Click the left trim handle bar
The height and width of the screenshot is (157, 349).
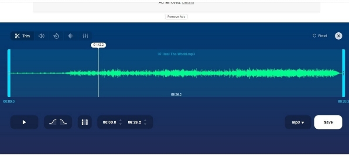point(9,73)
